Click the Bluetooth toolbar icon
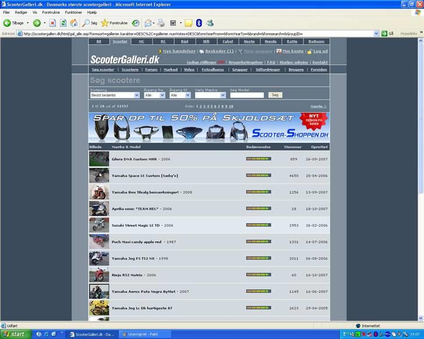 (x=199, y=23)
